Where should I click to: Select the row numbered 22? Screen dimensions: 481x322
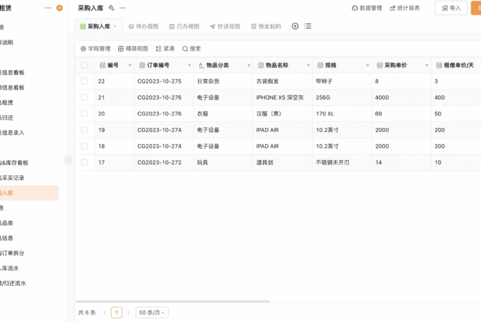coord(84,81)
